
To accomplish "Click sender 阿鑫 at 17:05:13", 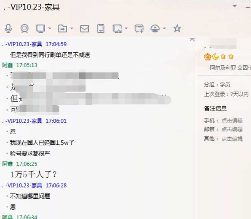I will [7, 65].
